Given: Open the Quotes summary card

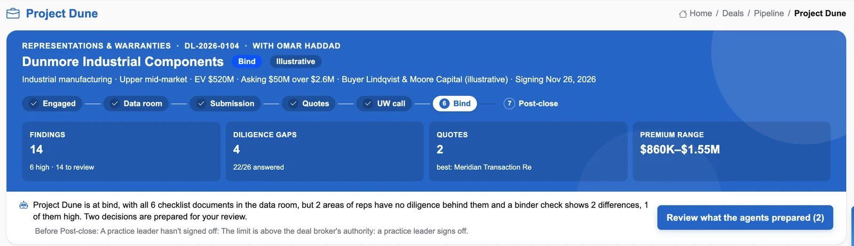Looking at the screenshot, I should pyautogui.click(x=528, y=151).
